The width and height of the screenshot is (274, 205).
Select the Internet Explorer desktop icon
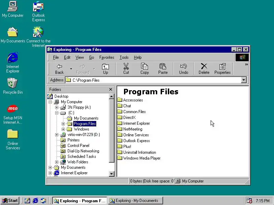13,63
